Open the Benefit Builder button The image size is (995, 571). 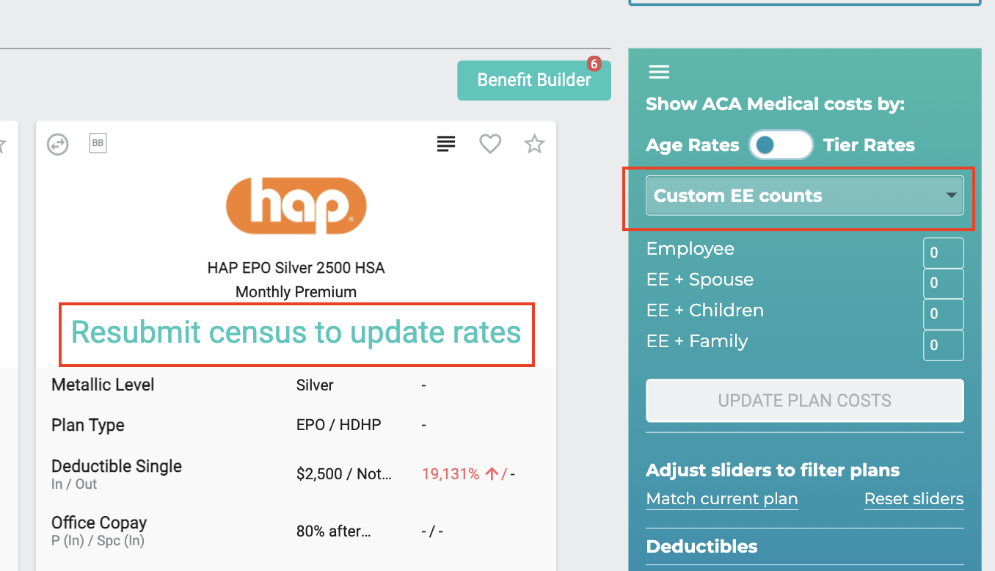[x=534, y=80]
